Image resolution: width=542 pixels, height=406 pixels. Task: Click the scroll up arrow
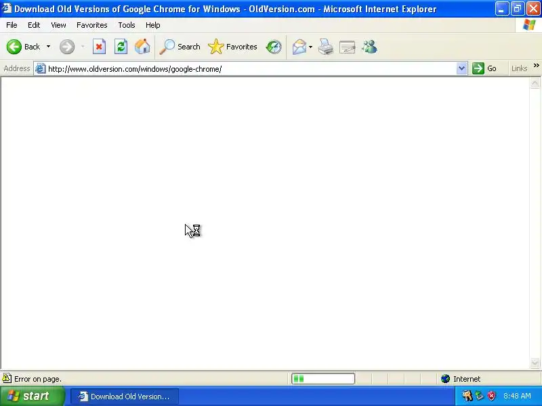coord(535,83)
